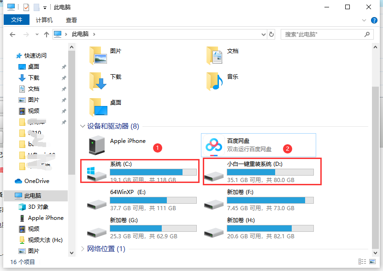Switch to large icons view in status bar
The height and width of the screenshot is (271, 383).
pyautogui.click(x=372, y=262)
